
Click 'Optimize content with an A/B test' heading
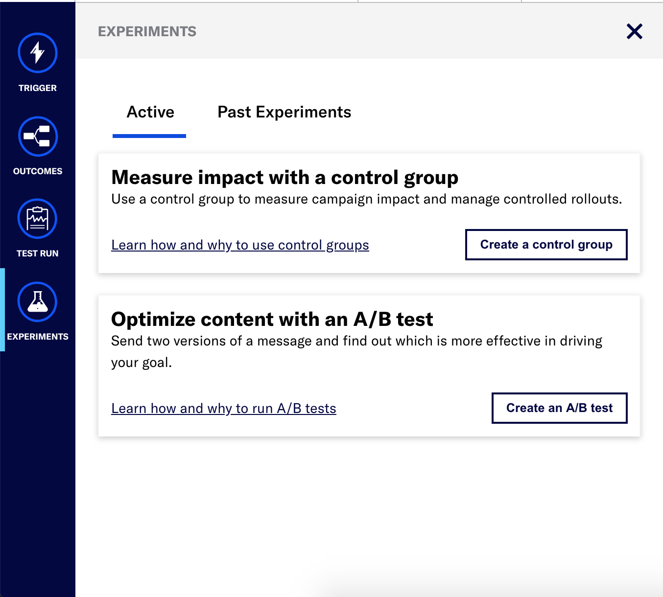[x=272, y=320]
